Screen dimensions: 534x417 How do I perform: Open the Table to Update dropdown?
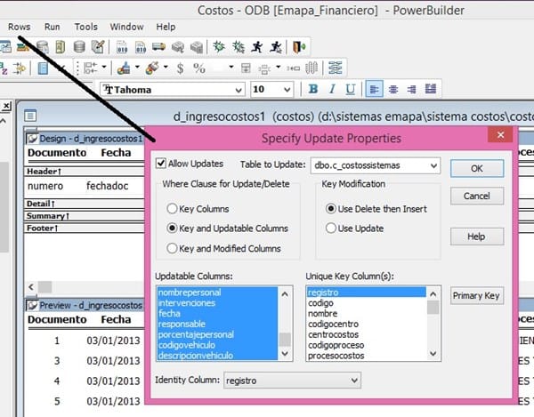coord(433,165)
